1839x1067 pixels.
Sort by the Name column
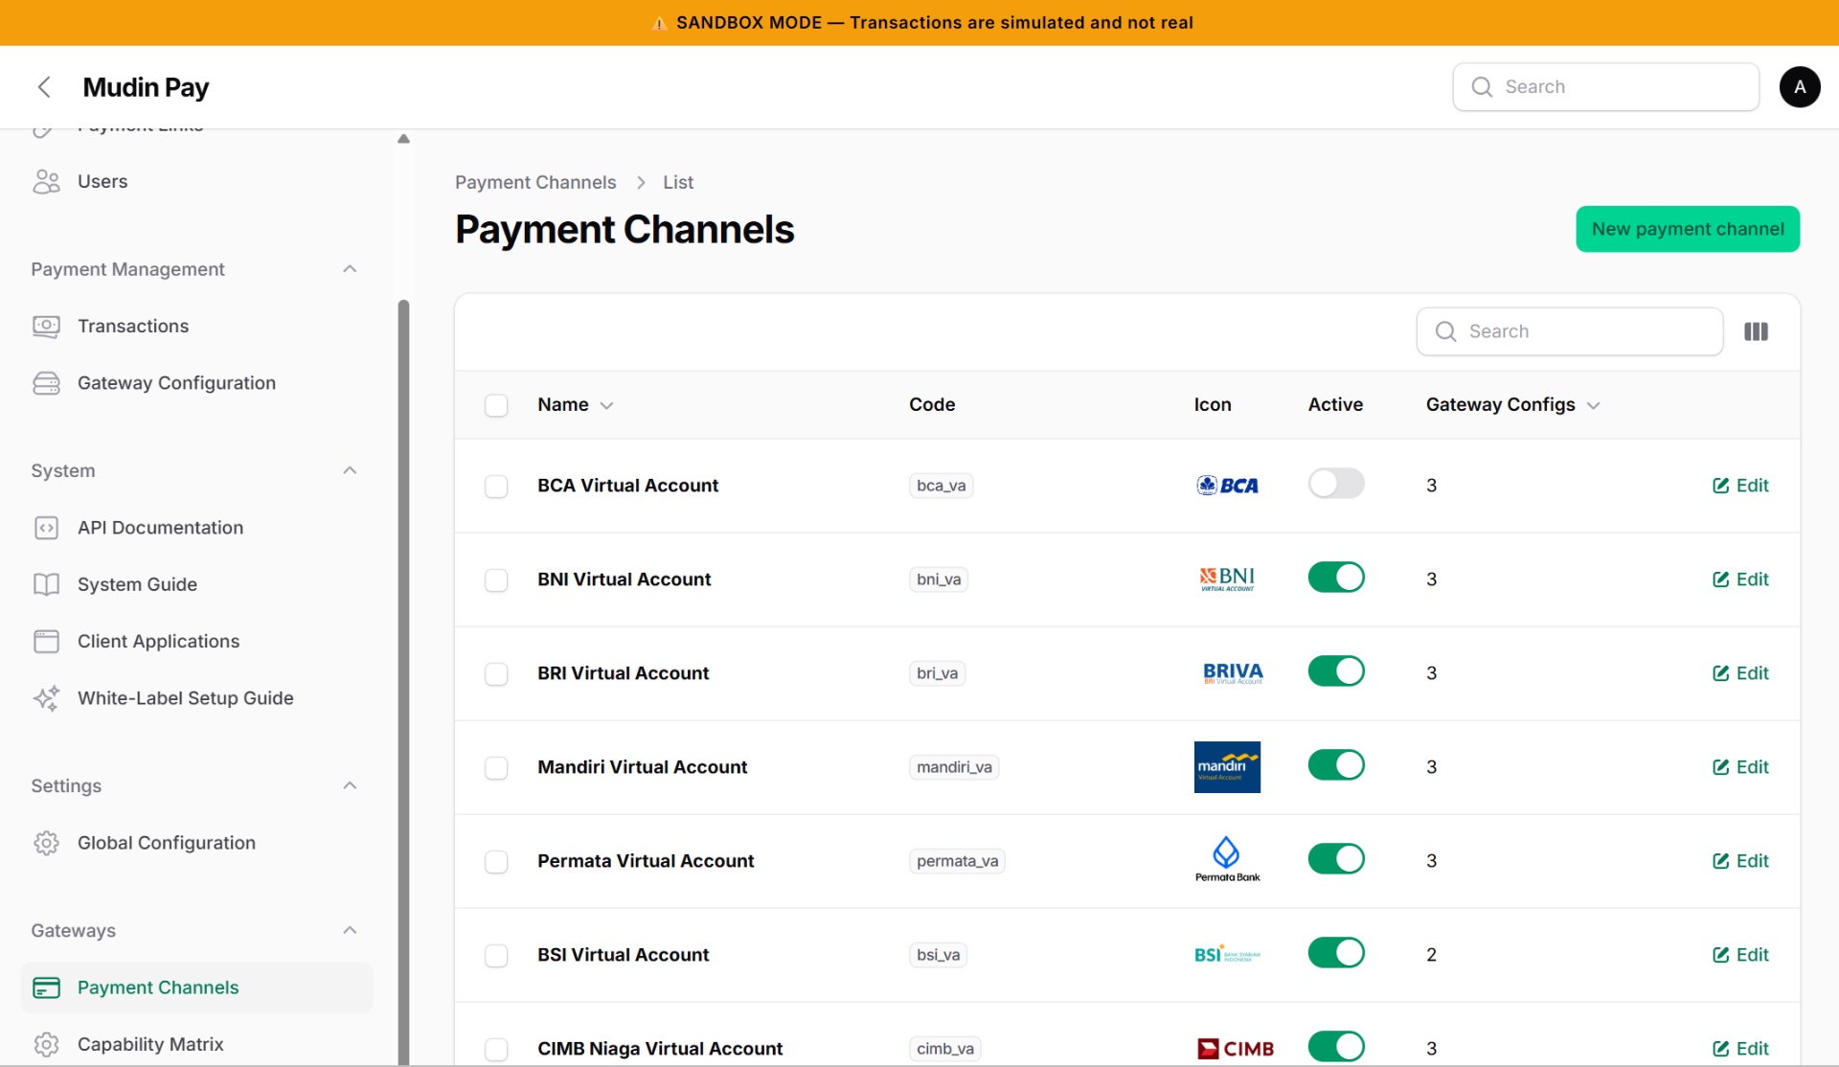click(x=576, y=405)
